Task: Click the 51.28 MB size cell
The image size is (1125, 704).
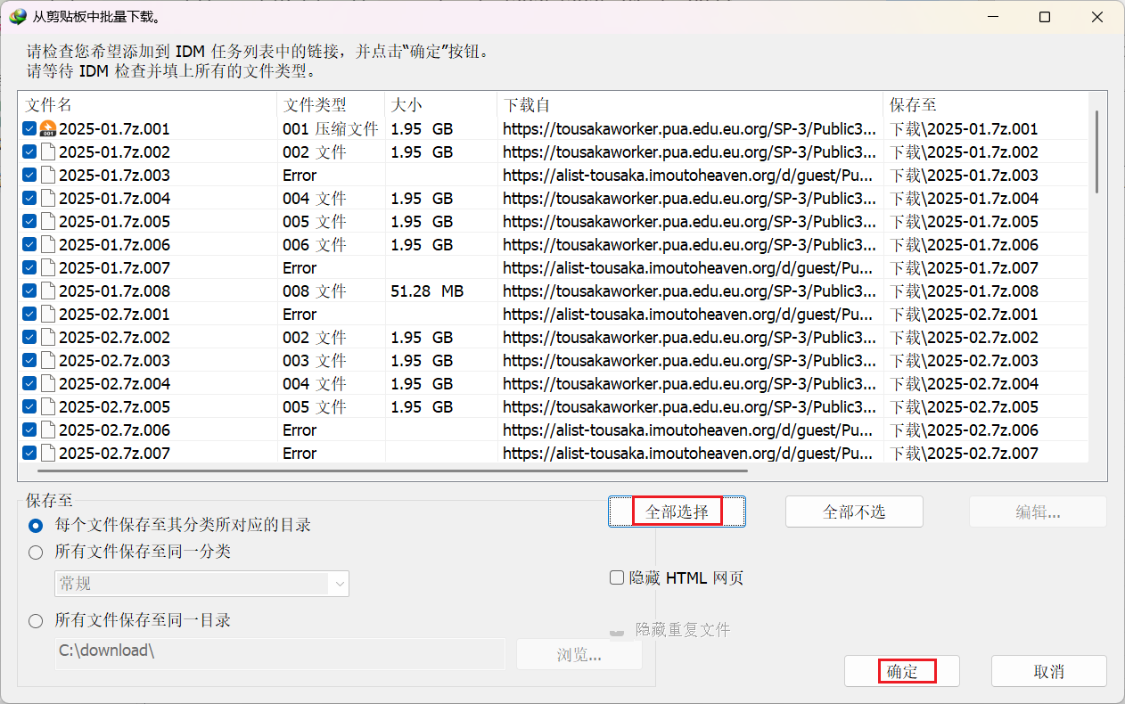Action: click(x=427, y=291)
